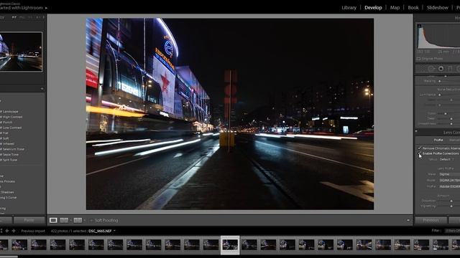
Task: Open Navigator zoom level dropdown arrows
Action: 43,17
